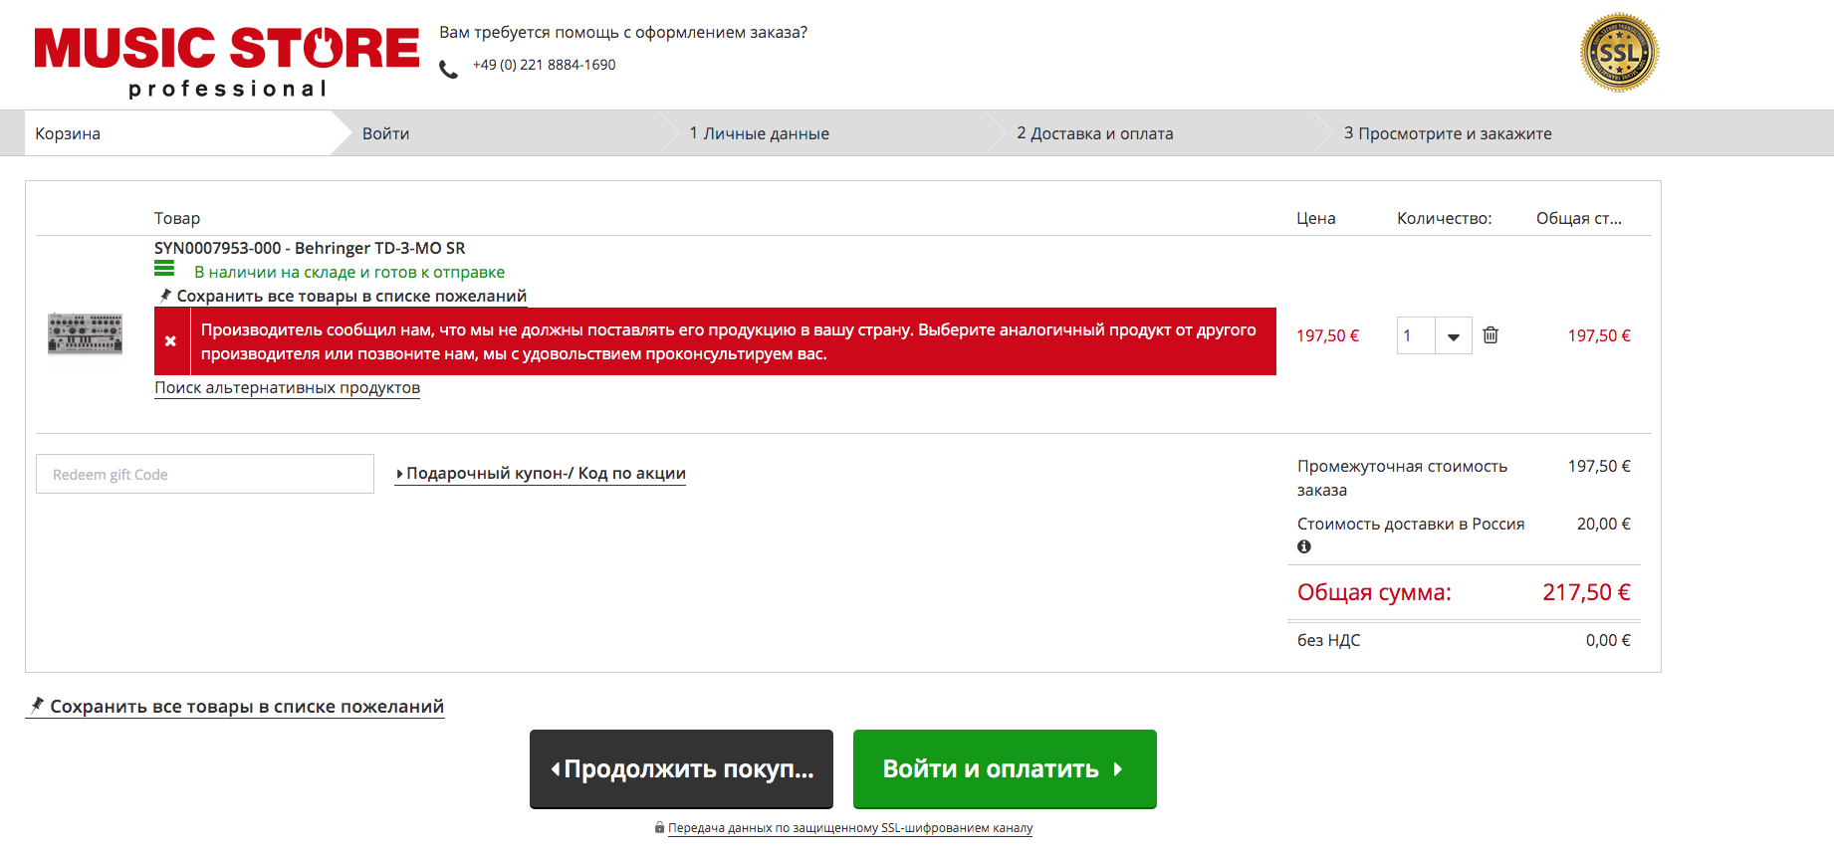
Task: Expand the Подарочный купон-/ Код по акции link
Action: pos(541,473)
